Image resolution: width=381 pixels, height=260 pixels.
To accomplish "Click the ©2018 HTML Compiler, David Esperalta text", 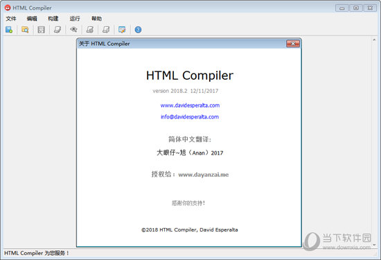I will (x=190, y=230).
